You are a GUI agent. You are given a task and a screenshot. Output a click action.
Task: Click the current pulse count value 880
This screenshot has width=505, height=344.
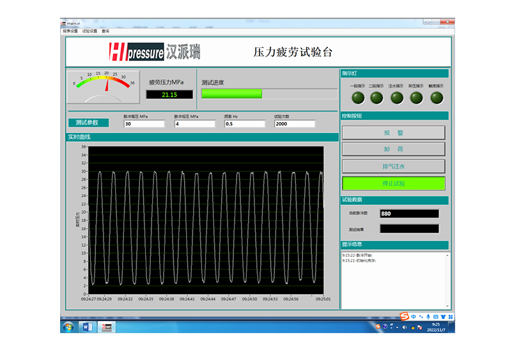pos(409,214)
